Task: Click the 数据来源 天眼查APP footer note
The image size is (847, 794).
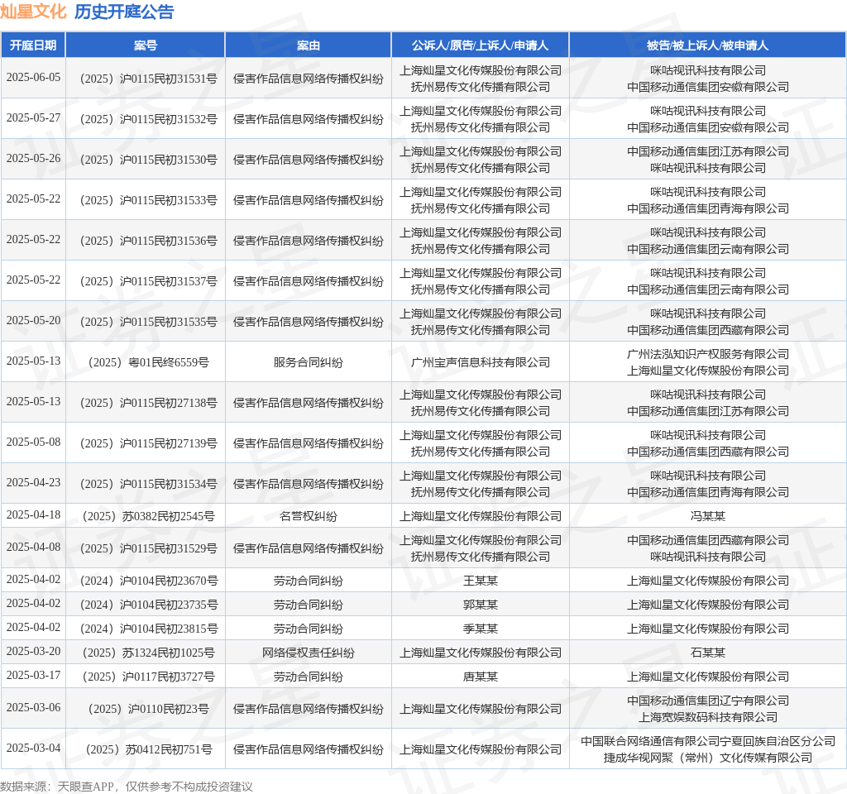Action: (127, 787)
